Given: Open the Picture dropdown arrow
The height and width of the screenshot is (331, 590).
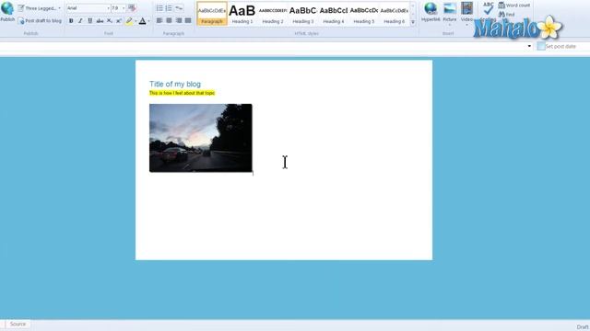Looking at the screenshot, I should (450, 24).
